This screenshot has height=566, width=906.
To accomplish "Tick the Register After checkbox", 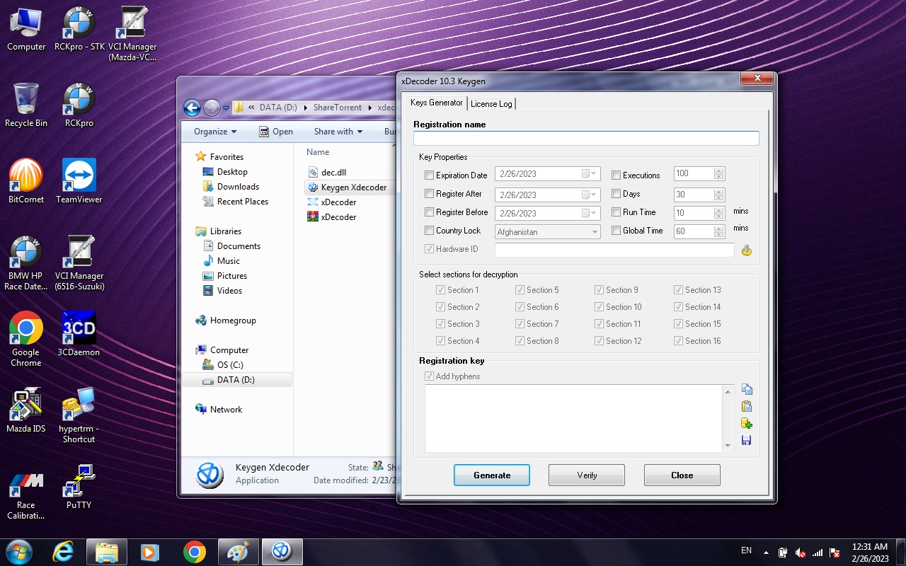I will 429,194.
